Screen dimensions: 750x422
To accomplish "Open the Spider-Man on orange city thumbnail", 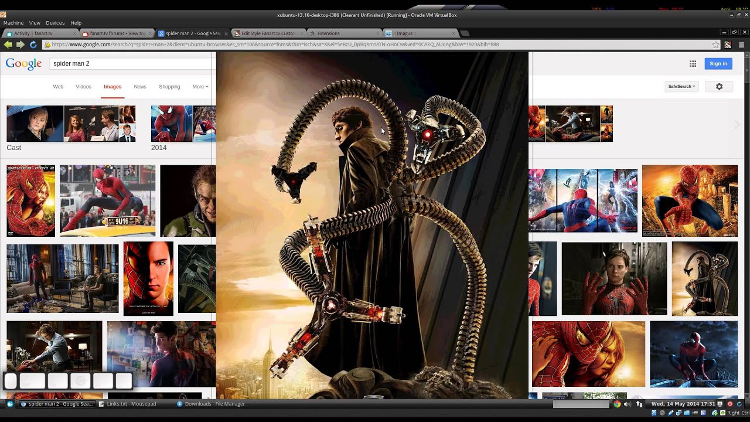I will (690, 200).
